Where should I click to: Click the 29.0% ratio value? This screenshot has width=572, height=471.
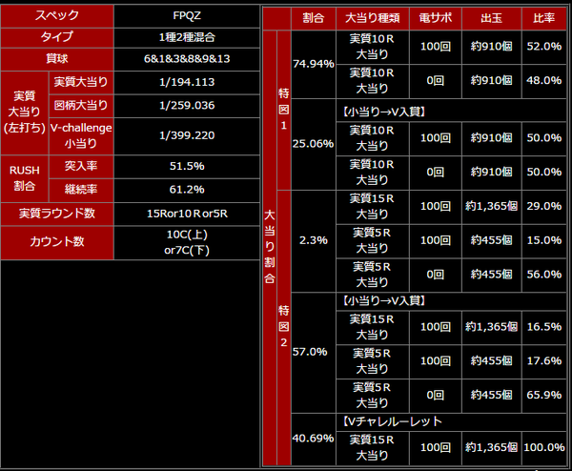click(544, 207)
